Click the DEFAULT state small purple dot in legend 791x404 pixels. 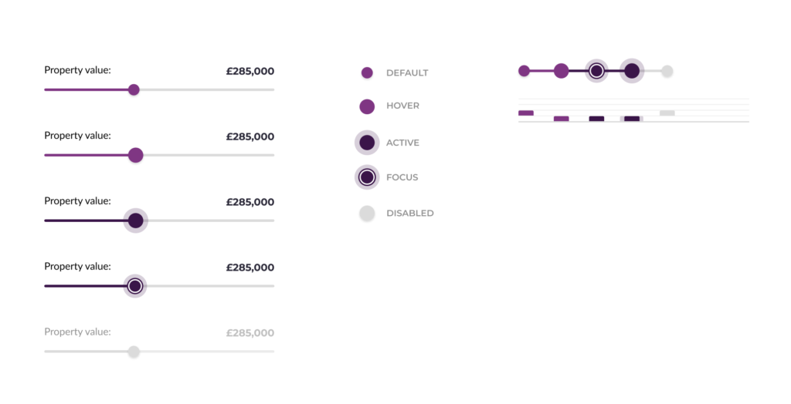point(367,72)
